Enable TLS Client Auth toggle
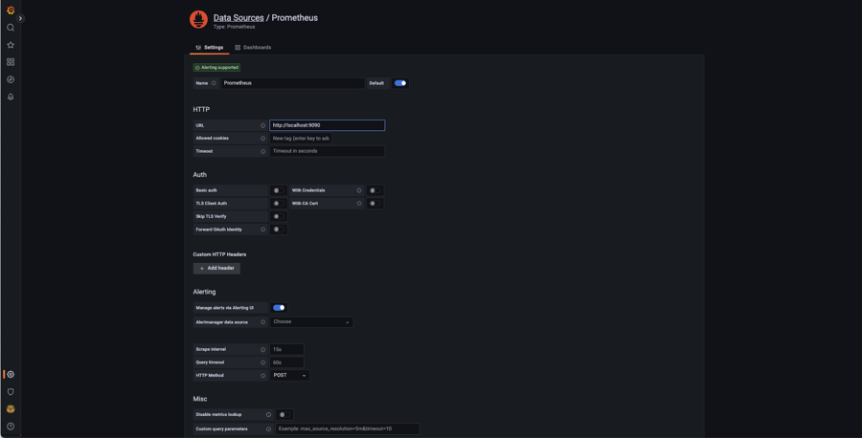 coord(279,204)
